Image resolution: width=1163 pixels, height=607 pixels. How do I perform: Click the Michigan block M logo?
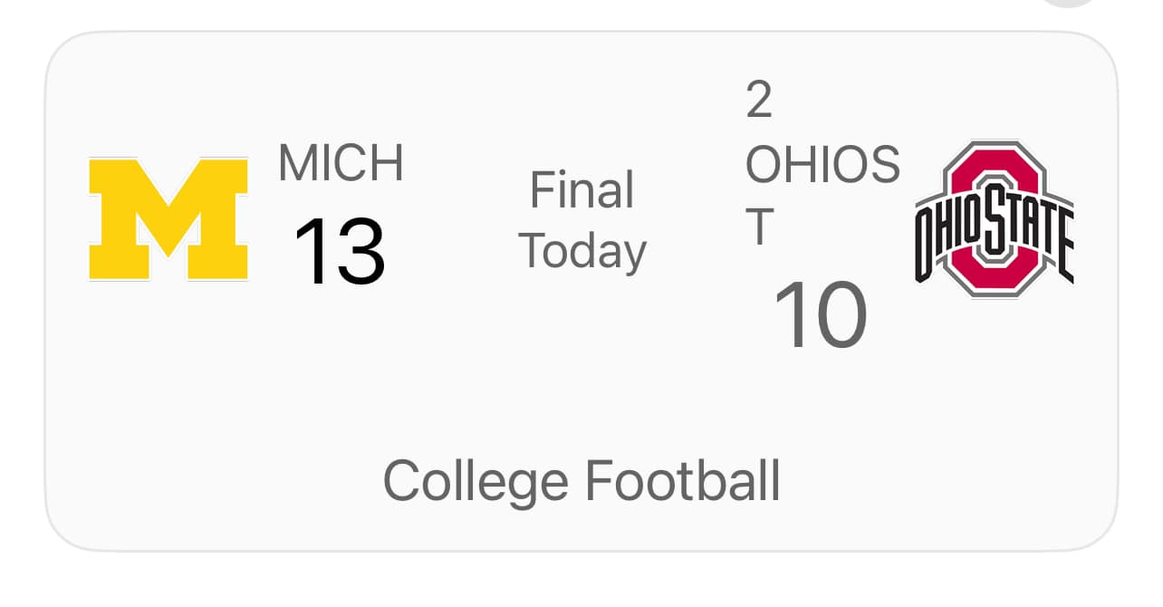[168, 218]
